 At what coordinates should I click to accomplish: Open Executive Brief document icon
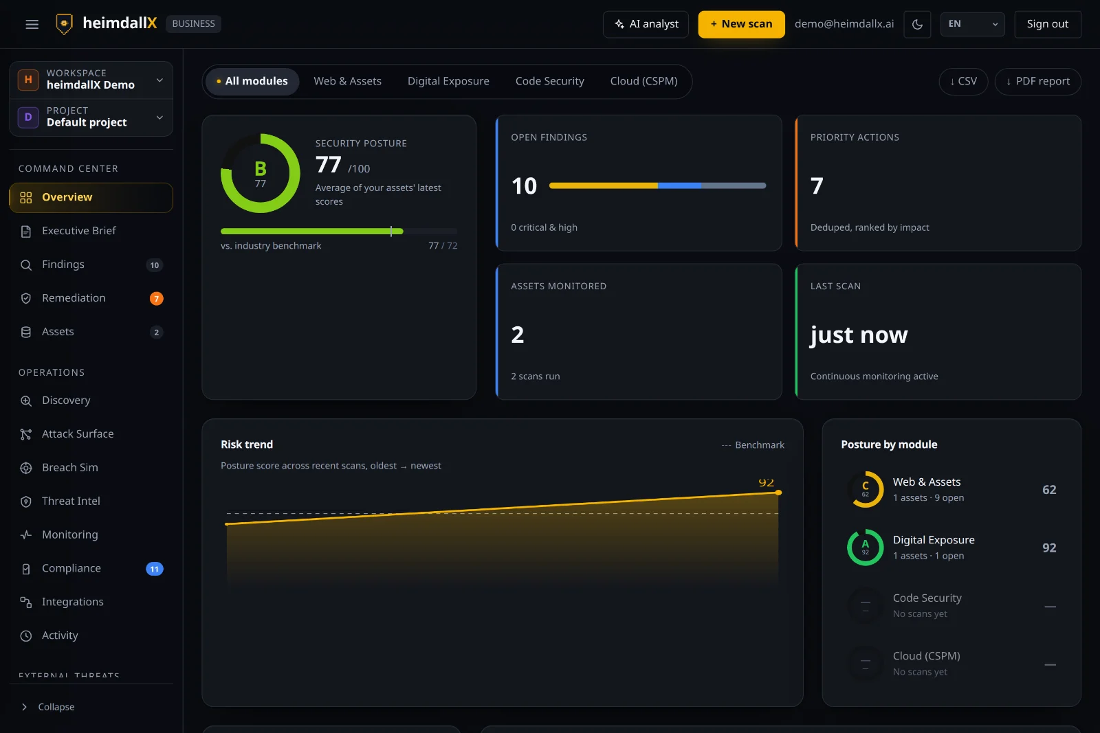26,232
